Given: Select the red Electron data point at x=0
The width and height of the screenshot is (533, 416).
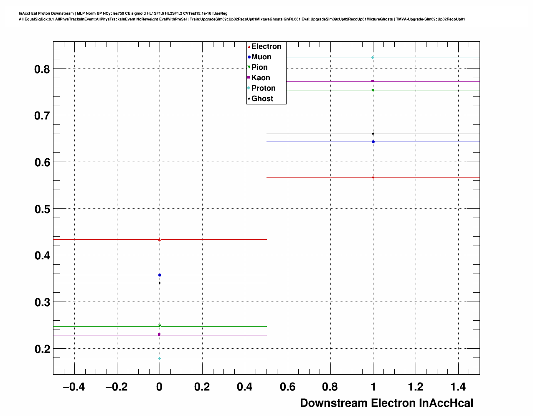Looking at the screenshot, I should tap(160, 239).
